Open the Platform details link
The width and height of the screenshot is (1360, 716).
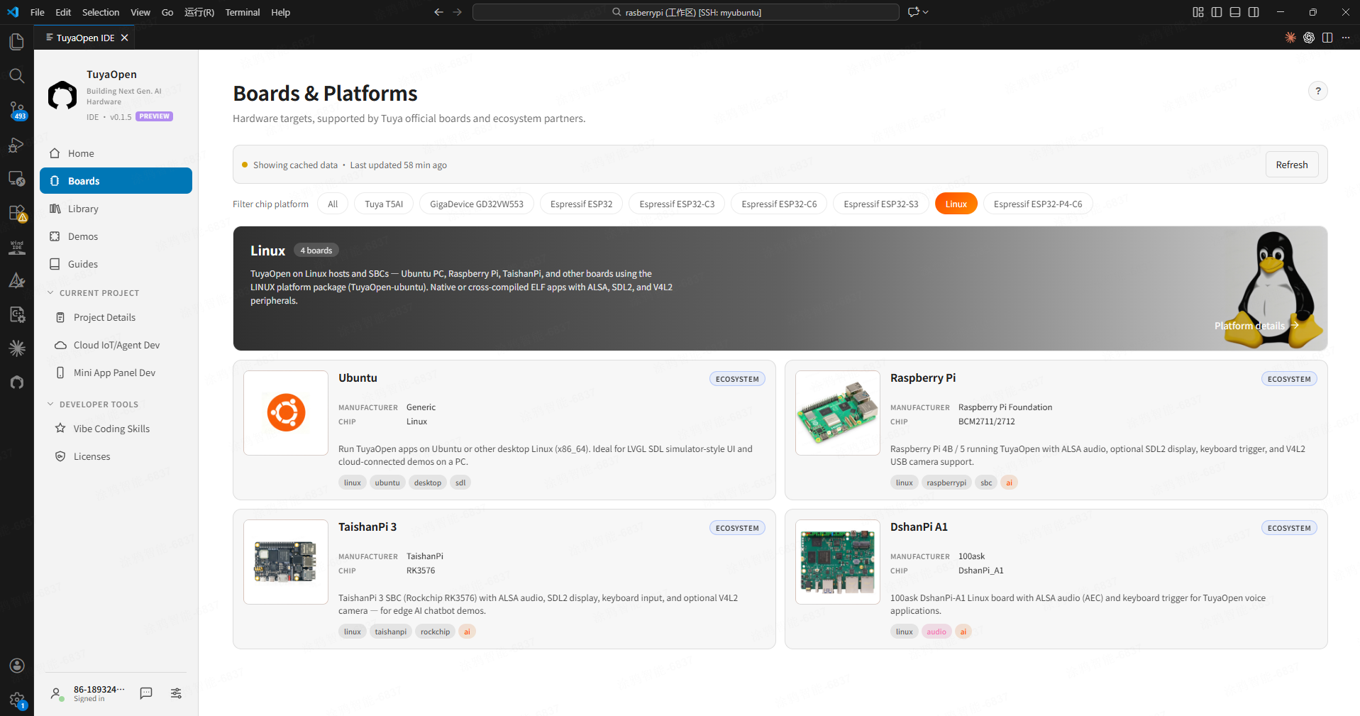1256,326
